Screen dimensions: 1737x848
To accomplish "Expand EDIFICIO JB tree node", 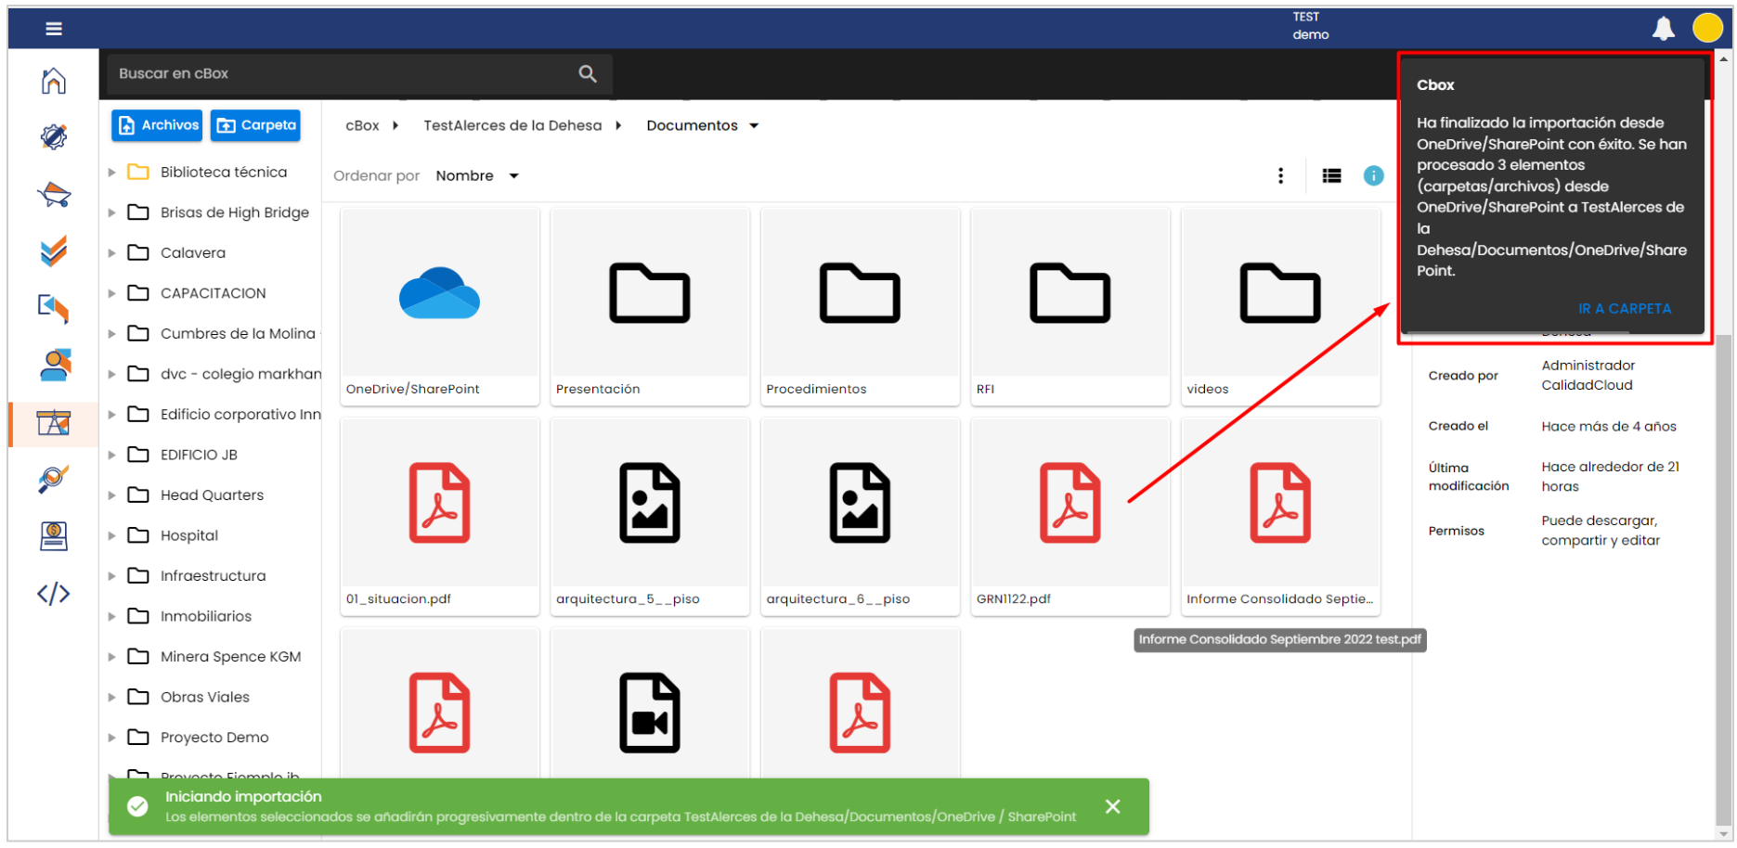I will pos(111,455).
